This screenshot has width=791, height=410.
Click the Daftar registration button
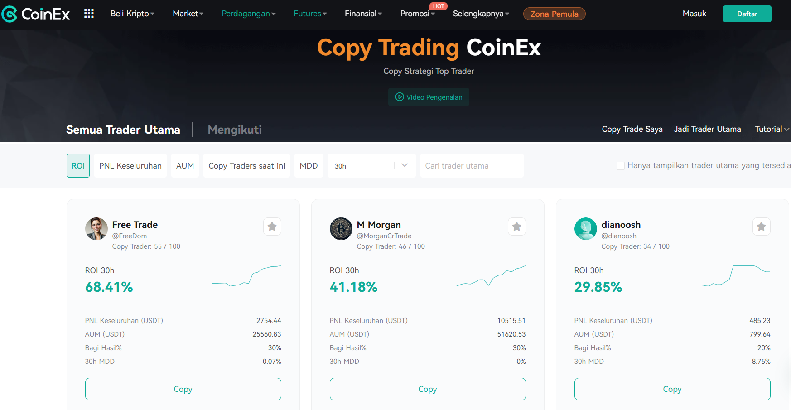747,14
